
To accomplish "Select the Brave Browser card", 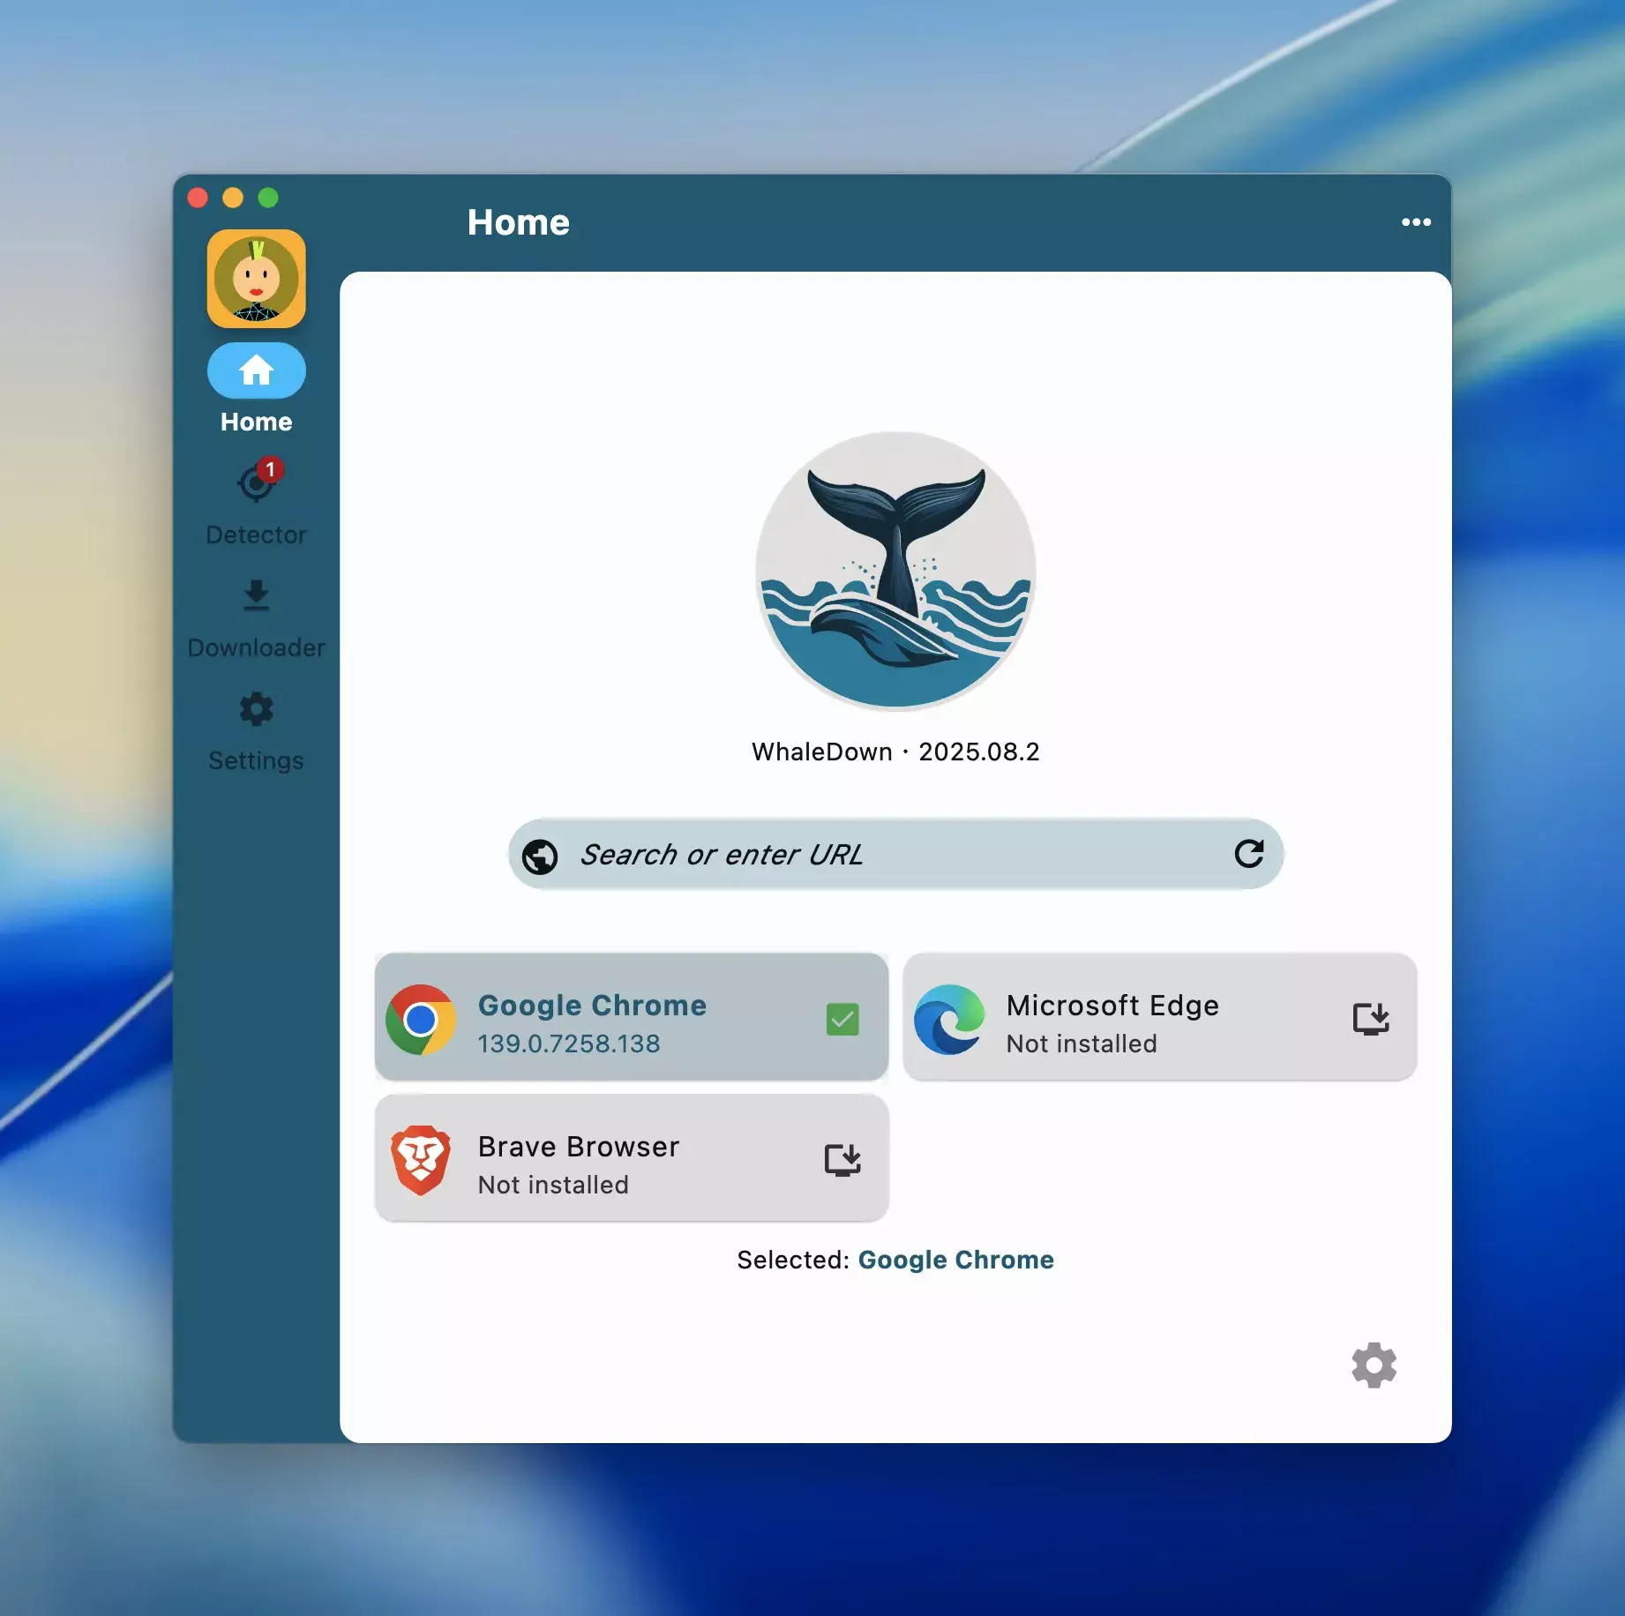I will tap(632, 1157).
